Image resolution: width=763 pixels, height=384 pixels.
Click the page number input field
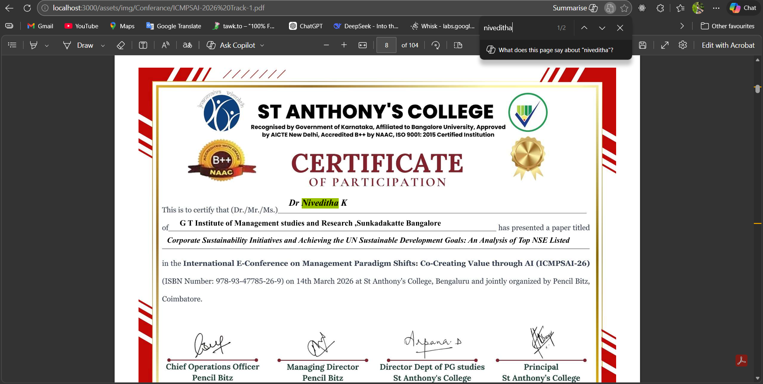click(x=386, y=45)
